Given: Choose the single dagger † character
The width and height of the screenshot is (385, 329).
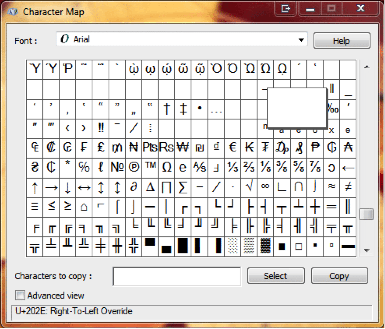Looking at the screenshot, I should click(x=166, y=108).
